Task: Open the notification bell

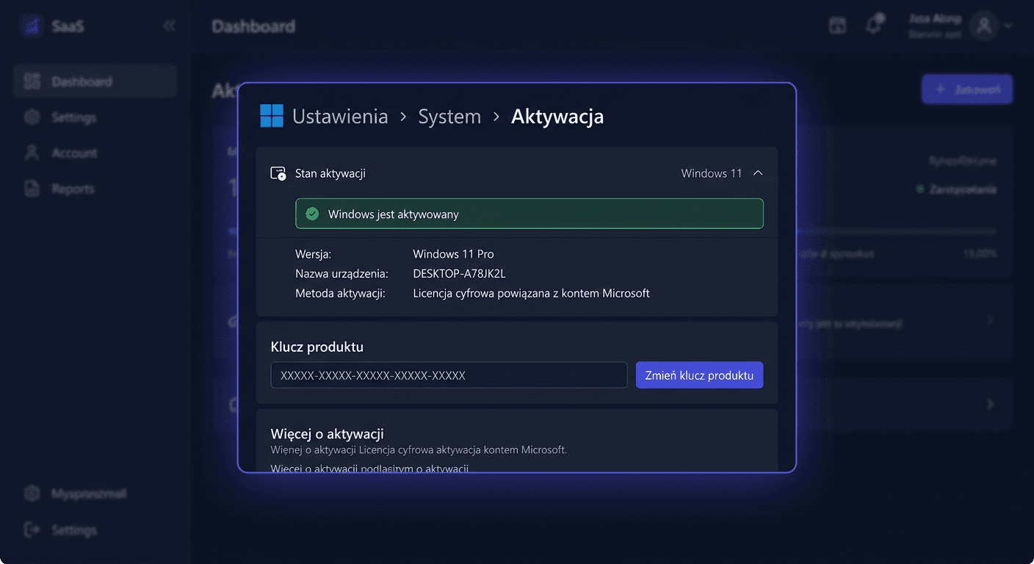Action: point(874,24)
